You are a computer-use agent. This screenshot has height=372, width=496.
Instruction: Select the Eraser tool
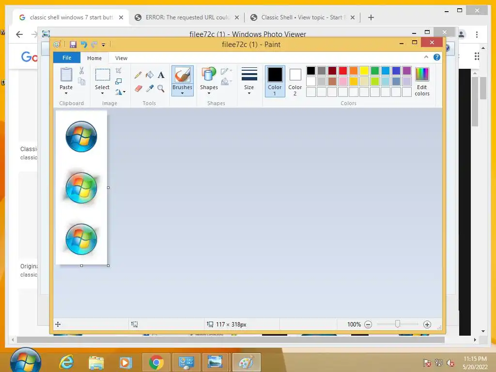pos(138,88)
